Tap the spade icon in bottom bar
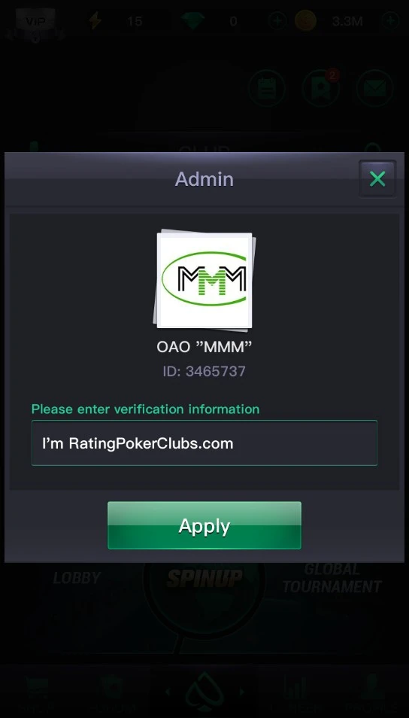409x718 pixels. point(204,692)
